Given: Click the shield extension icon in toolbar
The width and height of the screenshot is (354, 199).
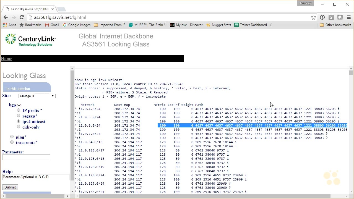Looking at the screenshot, I should tap(340, 17).
